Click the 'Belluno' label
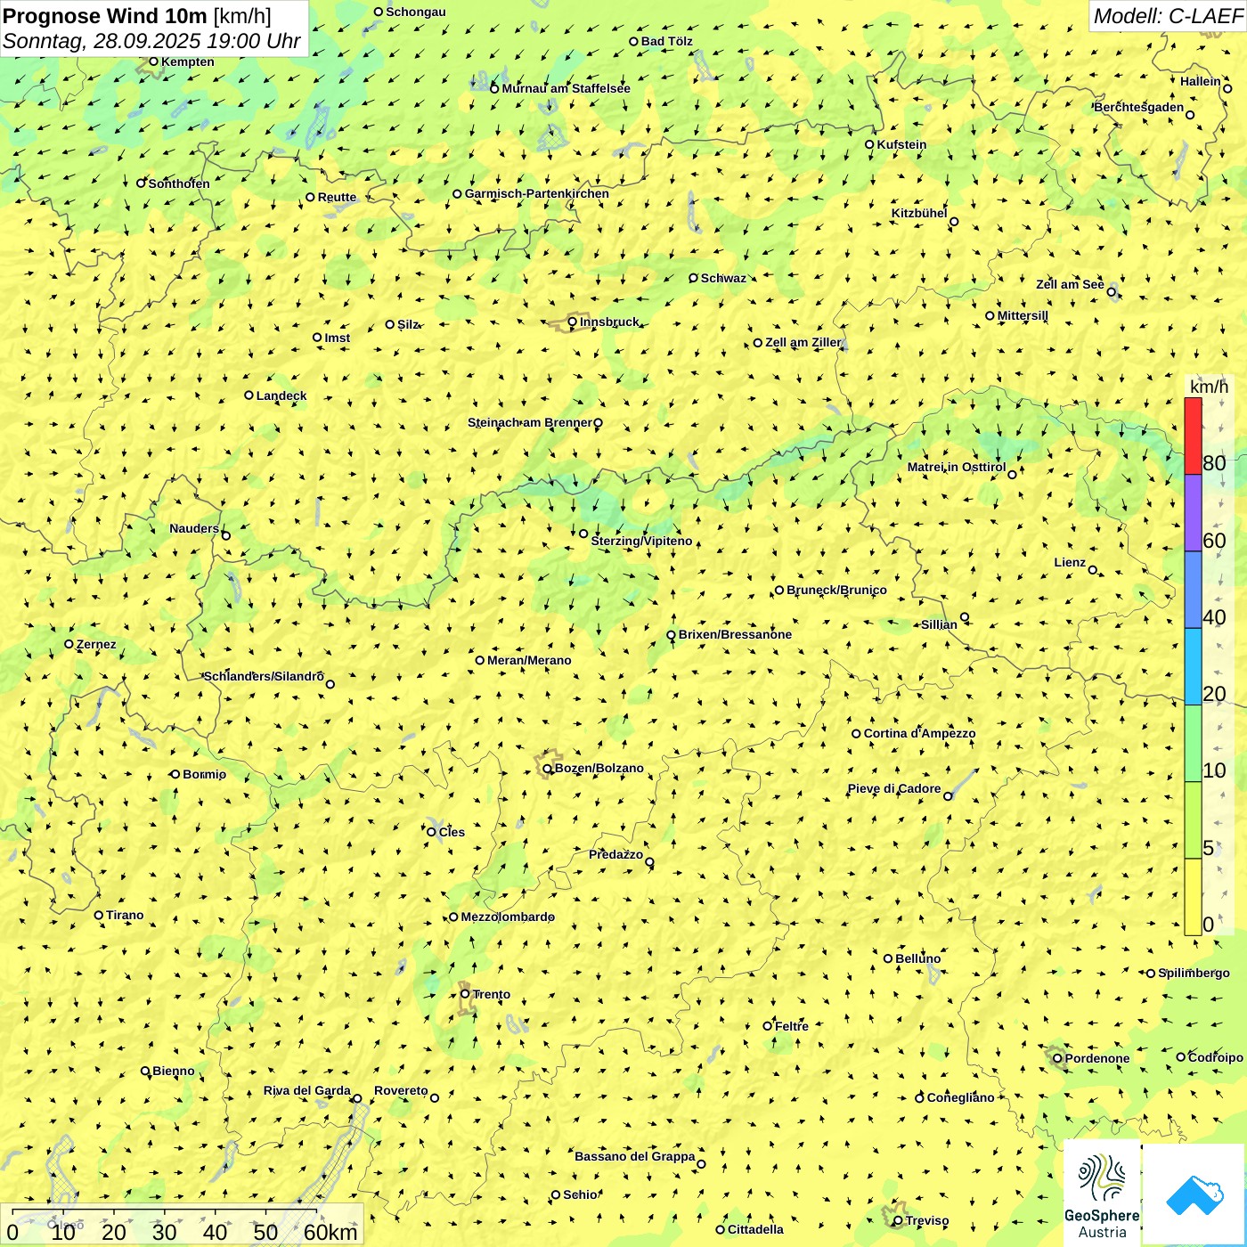1247x1247 pixels. [917, 958]
